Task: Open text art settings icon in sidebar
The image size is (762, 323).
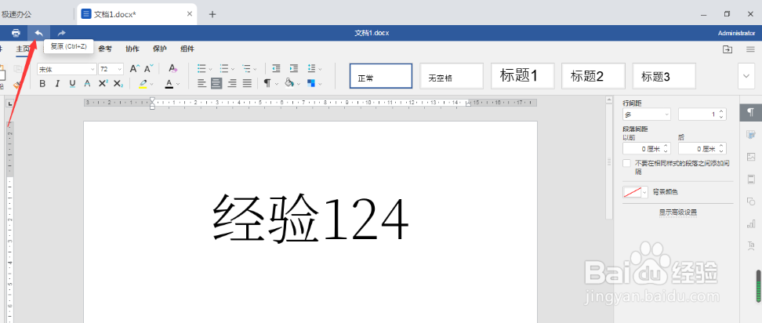Action: click(751, 245)
